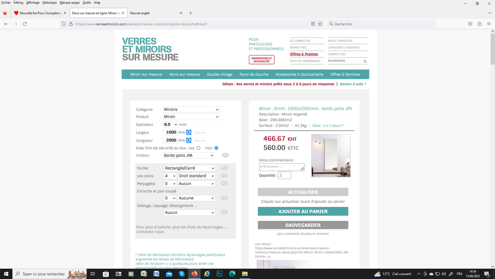Click the eye icon next to Forme
The width and height of the screenshot is (495, 279).
pyautogui.click(x=224, y=168)
